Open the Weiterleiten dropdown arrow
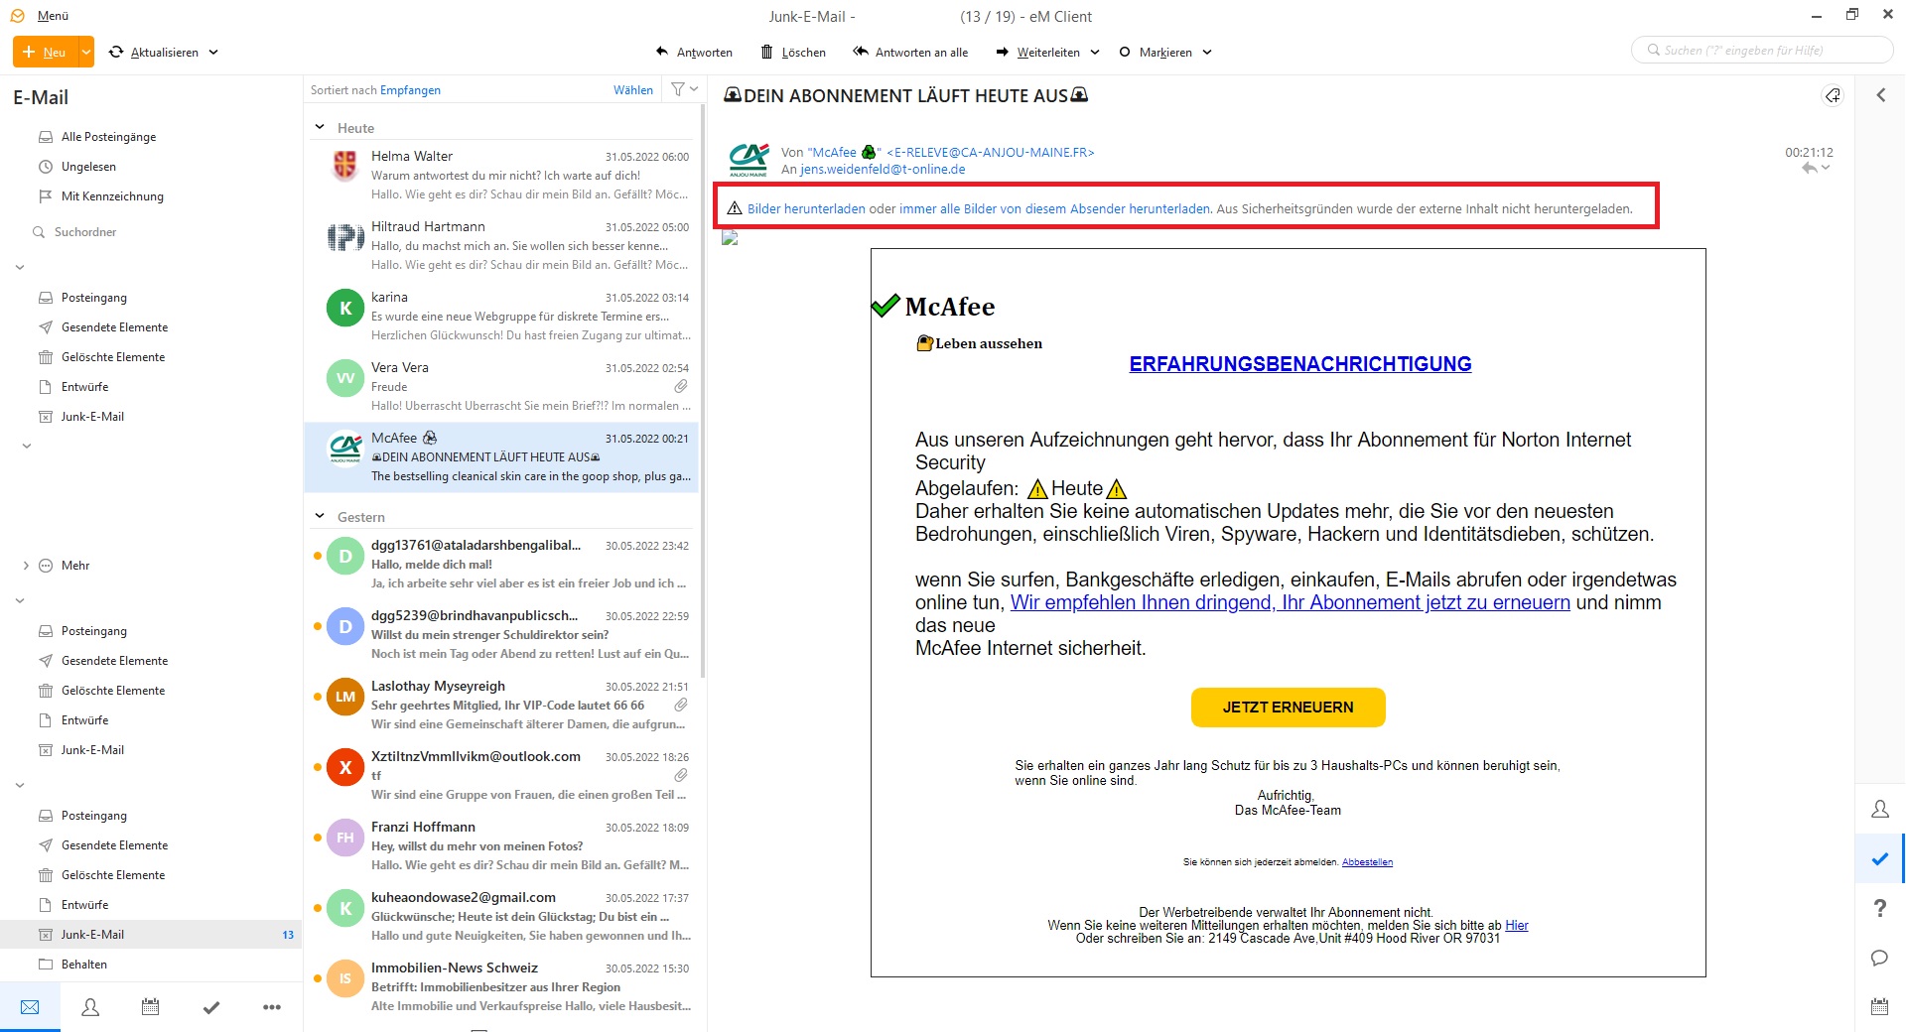The width and height of the screenshot is (1906, 1032). [1095, 52]
